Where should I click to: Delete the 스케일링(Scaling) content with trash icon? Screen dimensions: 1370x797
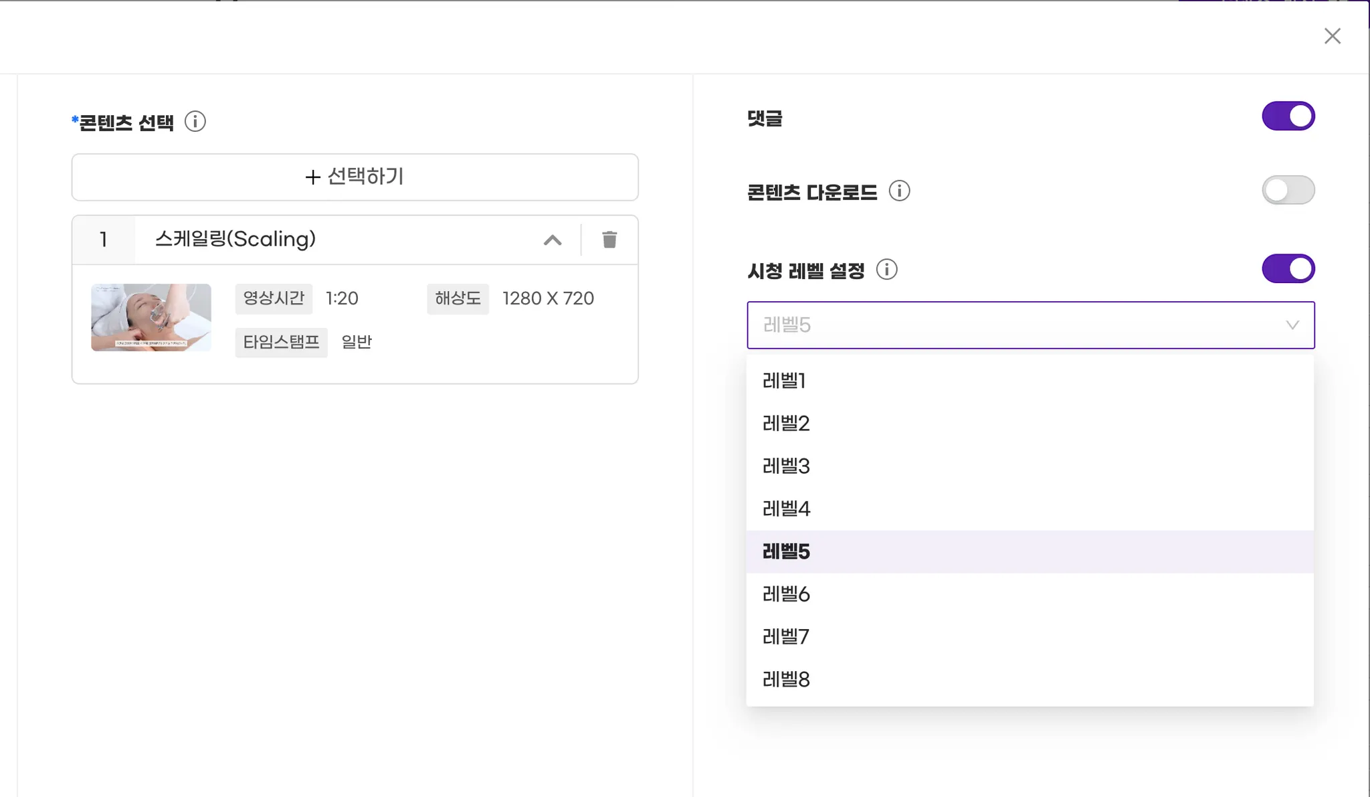609,240
